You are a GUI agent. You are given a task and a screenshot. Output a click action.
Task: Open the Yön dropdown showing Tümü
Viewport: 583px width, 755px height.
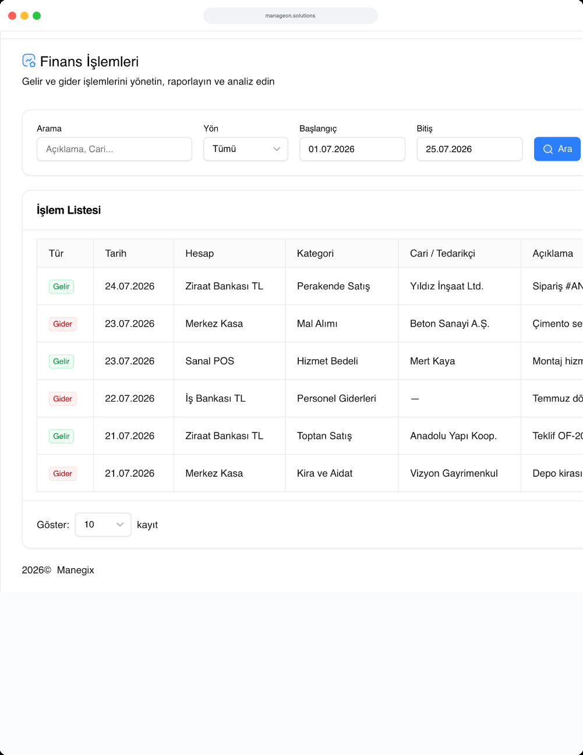click(x=246, y=149)
